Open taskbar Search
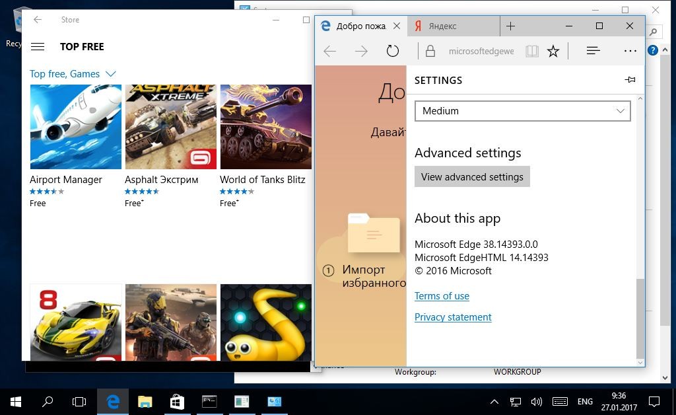The width and height of the screenshot is (676, 415). (48, 402)
